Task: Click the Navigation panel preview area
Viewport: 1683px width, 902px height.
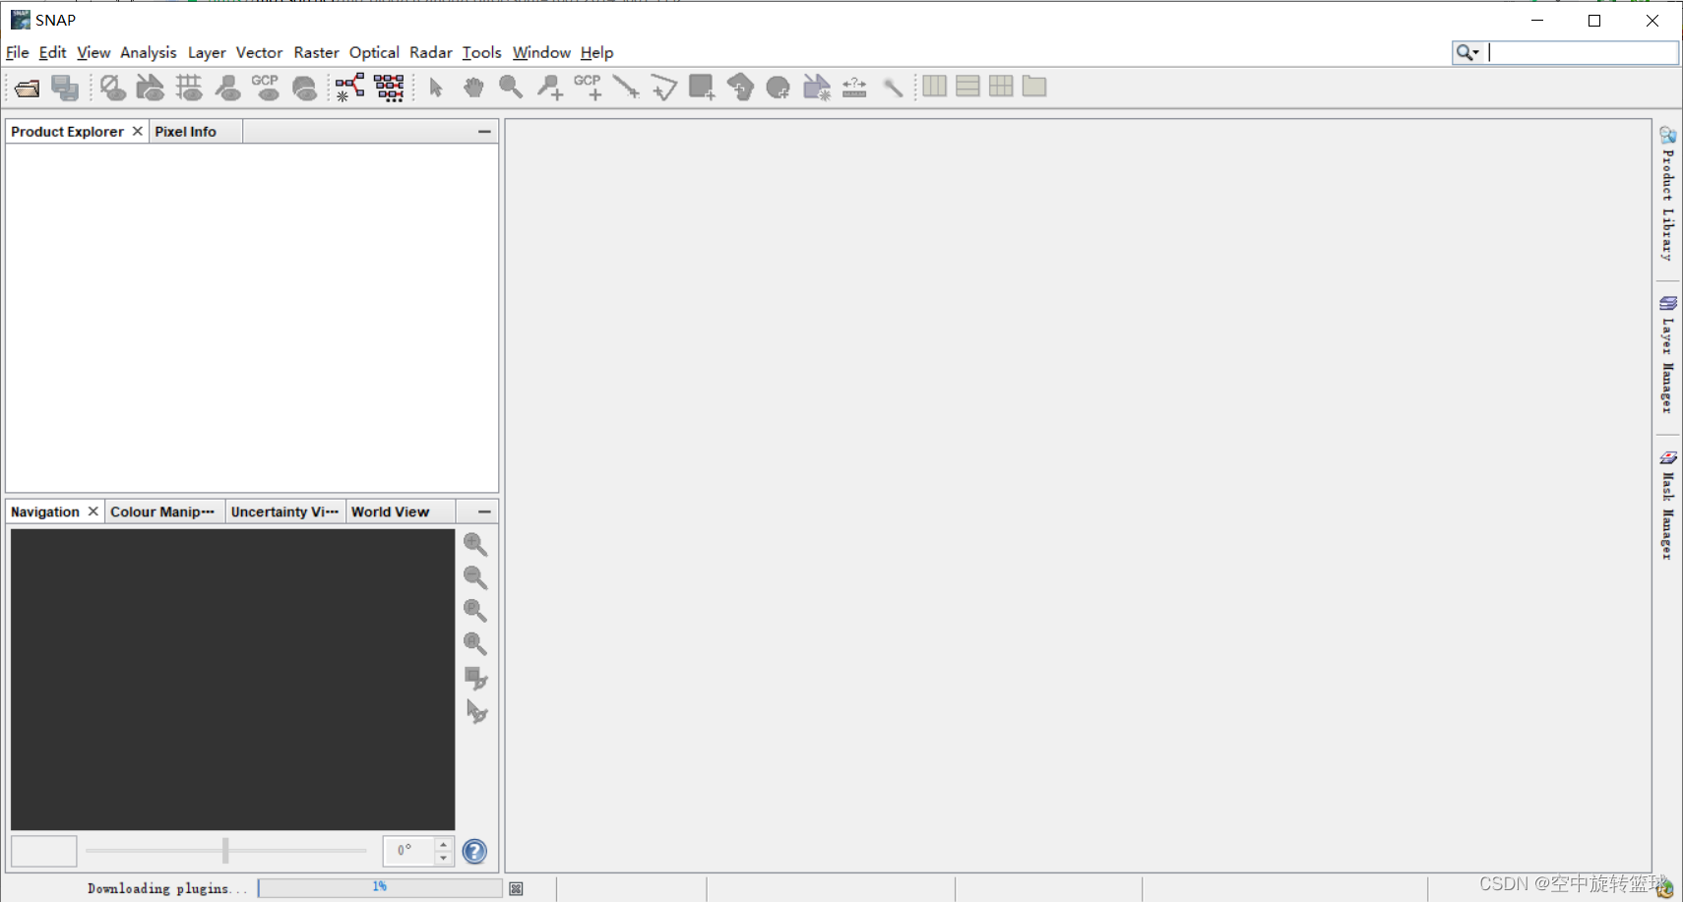Action: coord(232,680)
